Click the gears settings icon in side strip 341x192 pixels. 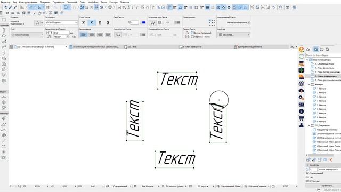click(301, 98)
